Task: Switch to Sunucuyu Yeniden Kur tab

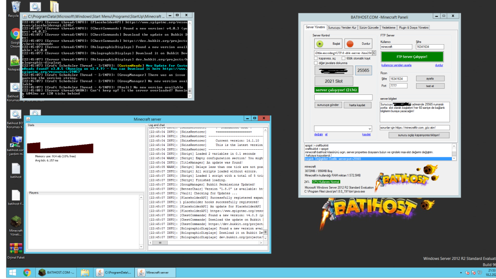Action: [342, 28]
